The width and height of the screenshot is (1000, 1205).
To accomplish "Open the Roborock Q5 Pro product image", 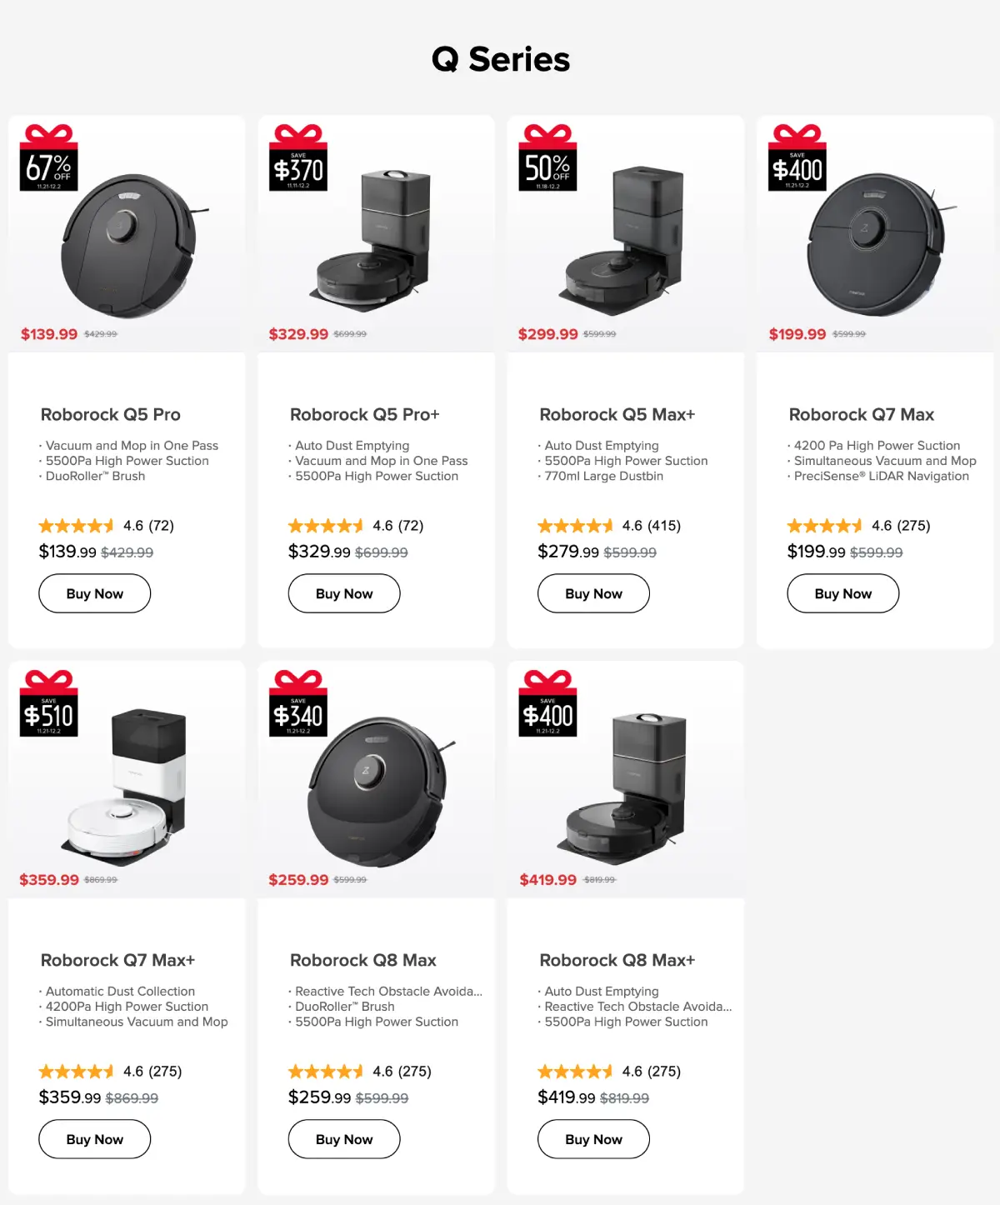I will click(129, 244).
